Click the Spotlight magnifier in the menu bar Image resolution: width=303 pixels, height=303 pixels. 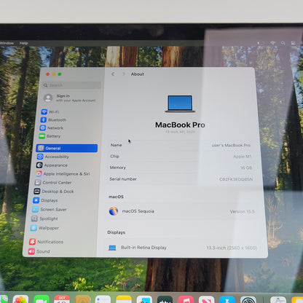[283, 43]
